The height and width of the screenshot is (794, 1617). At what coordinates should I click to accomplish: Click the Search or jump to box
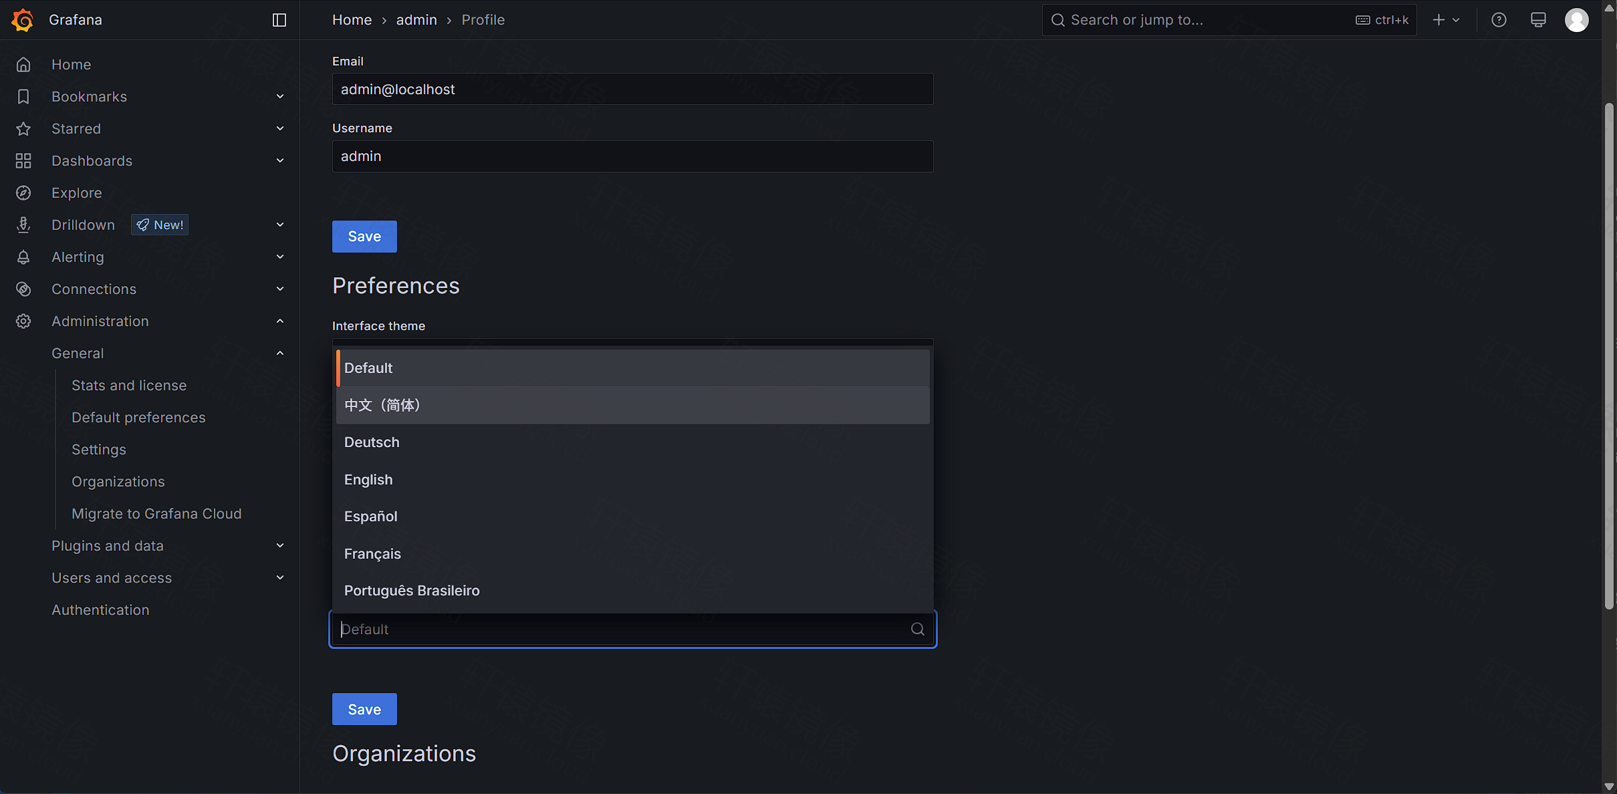click(1229, 20)
